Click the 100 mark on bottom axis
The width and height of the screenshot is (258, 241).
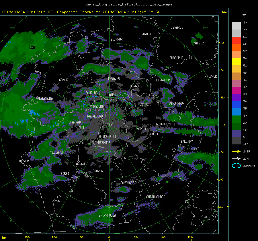pos(163,237)
